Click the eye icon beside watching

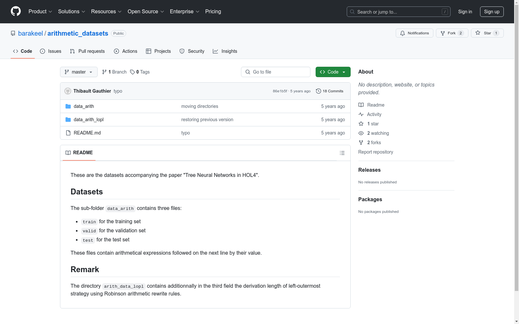[x=361, y=133]
